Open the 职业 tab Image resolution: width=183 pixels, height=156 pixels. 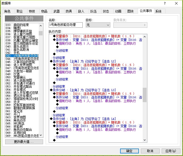(21, 11)
